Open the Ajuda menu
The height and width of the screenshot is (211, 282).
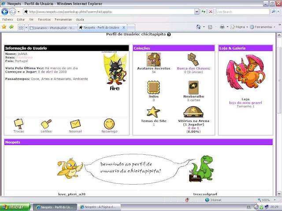pyautogui.click(x=80, y=19)
